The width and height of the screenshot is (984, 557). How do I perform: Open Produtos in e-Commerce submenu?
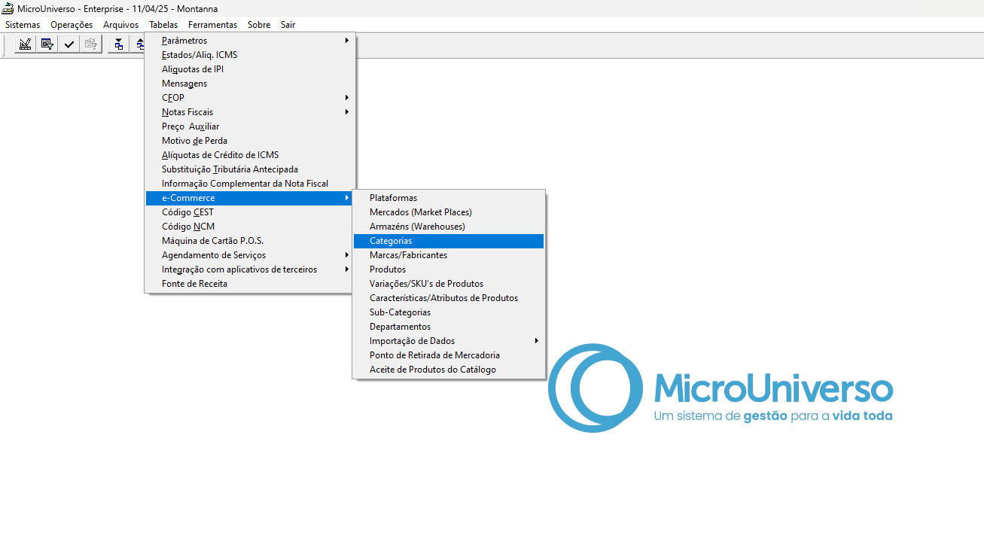(449, 269)
